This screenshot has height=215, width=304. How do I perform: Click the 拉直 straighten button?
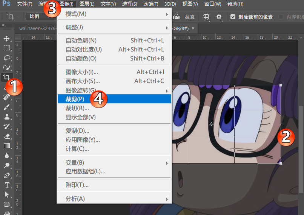[190, 17]
